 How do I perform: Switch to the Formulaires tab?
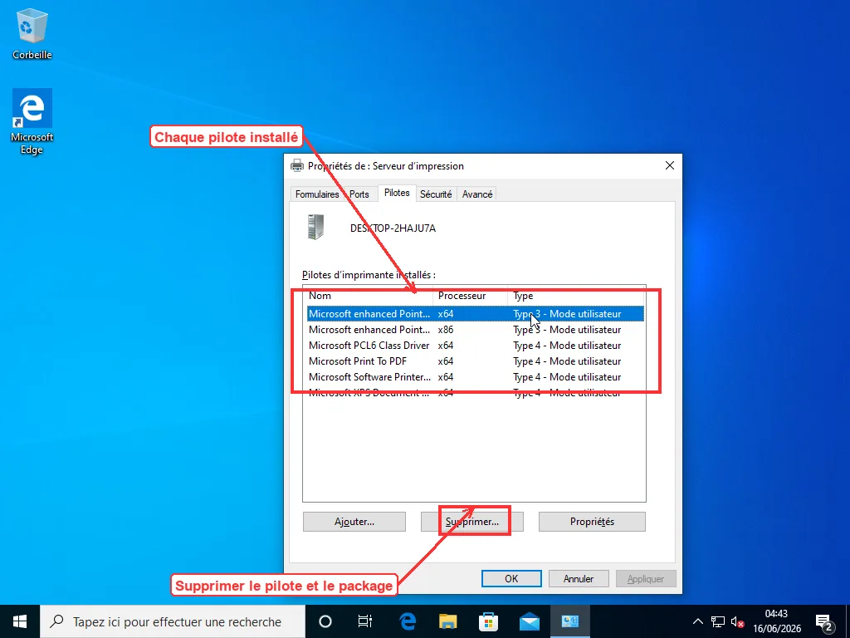pos(317,194)
